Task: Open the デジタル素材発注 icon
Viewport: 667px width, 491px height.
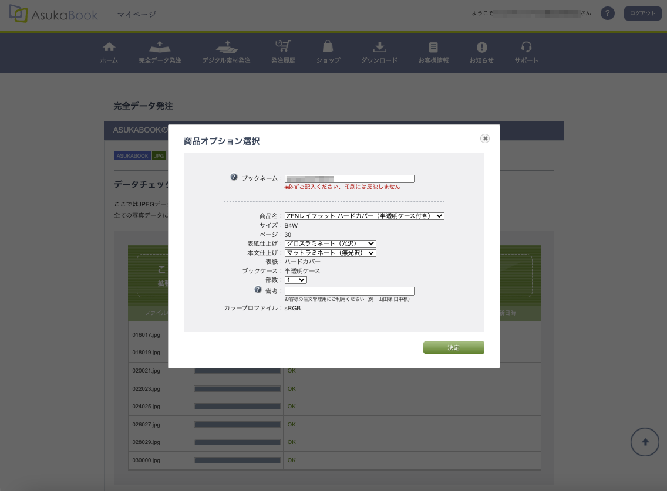Action: (226, 48)
